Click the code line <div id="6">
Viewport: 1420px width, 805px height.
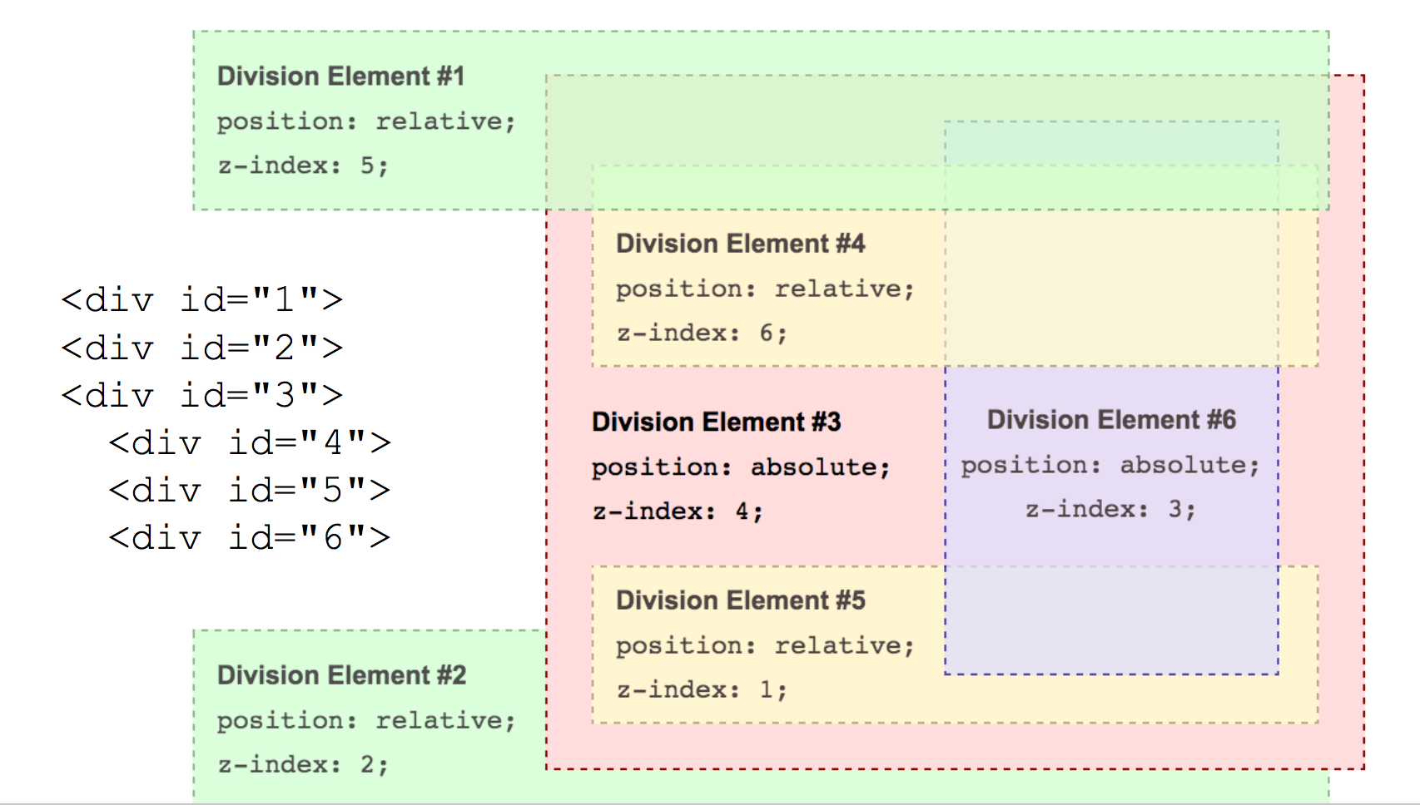pos(250,537)
